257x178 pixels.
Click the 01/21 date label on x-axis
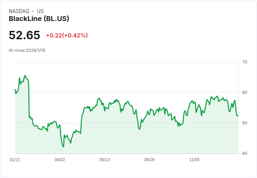15,159
